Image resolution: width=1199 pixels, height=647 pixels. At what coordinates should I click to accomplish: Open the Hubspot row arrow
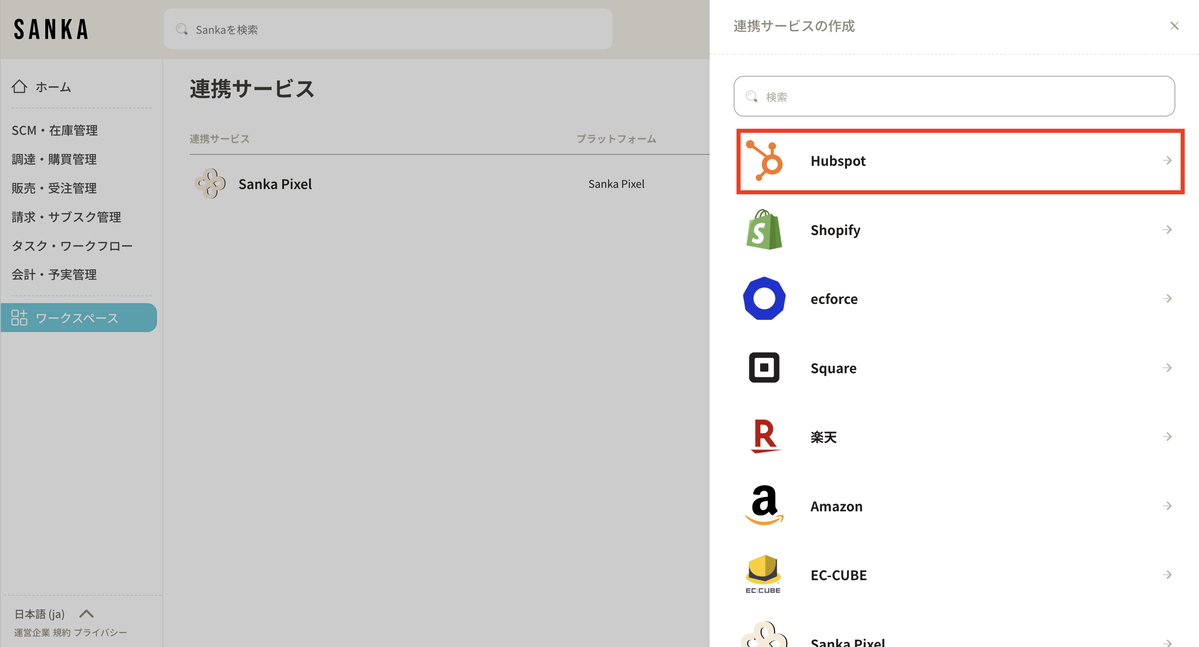(1167, 161)
